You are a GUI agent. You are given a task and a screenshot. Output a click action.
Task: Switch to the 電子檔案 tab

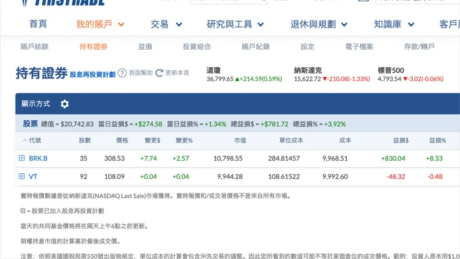[x=359, y=47]
